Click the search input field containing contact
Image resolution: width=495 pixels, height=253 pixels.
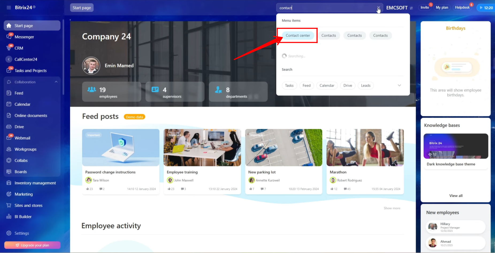point(326,8)
